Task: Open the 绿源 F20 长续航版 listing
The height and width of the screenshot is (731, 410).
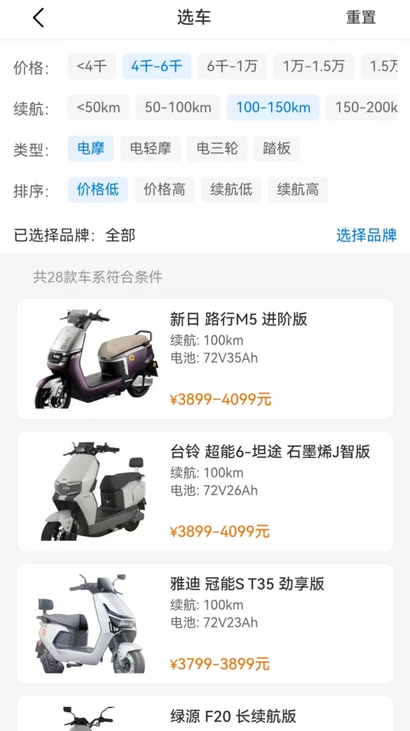Action: click(x=205, y=713)
